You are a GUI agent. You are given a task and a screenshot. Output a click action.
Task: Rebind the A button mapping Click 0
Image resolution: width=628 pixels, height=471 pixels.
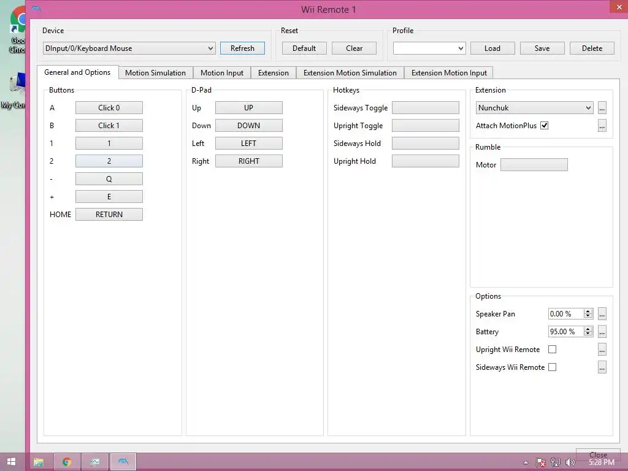pos(109,108)
